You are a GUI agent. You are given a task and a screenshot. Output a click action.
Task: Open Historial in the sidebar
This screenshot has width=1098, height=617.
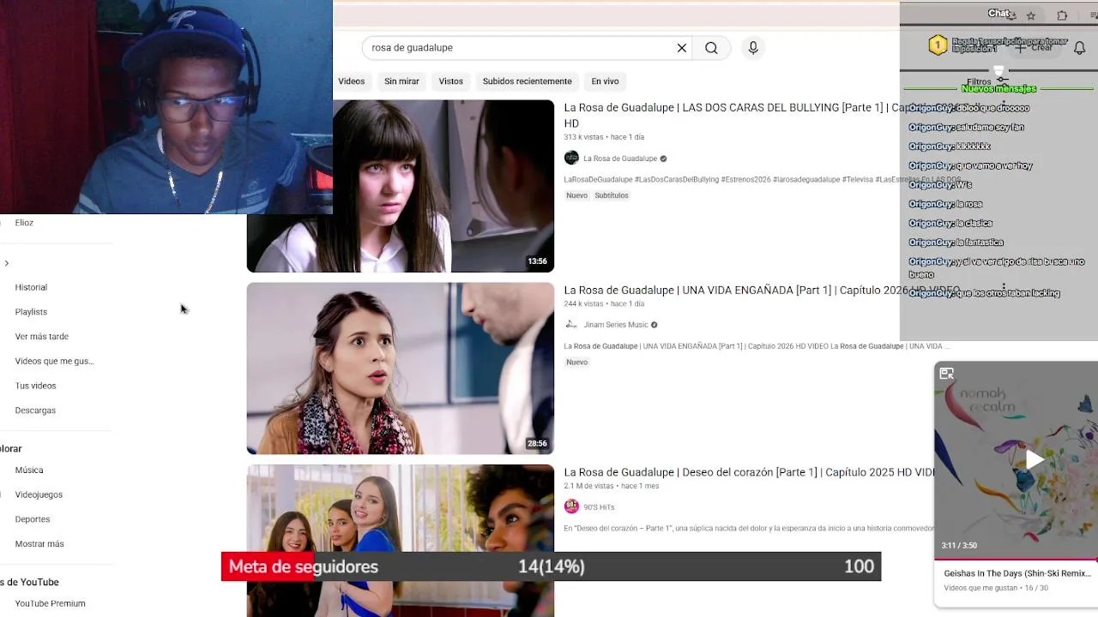(31, 287)
